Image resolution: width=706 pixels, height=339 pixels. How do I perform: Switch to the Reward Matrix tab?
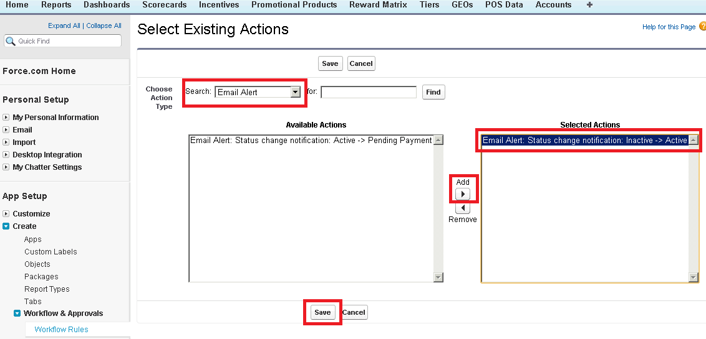click(378, 5)
